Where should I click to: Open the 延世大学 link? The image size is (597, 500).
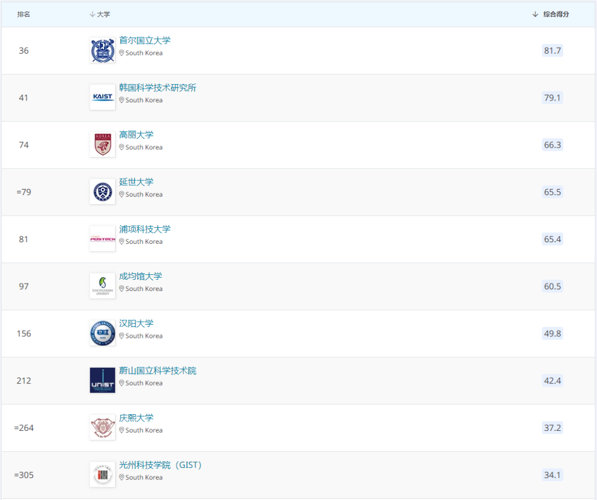pyautogui.click(x=137, y=182)
